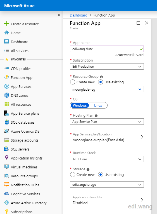157x214 pixels.
Task: Open the App Service plan/Location selector
Action: point(107,137)
